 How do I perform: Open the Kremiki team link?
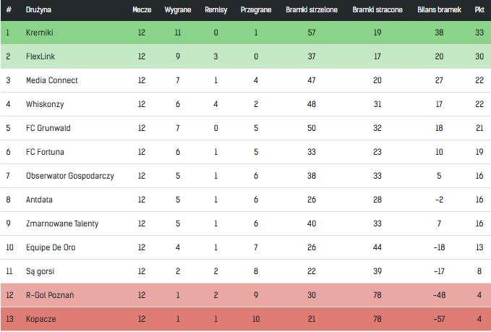pos(40,33)
